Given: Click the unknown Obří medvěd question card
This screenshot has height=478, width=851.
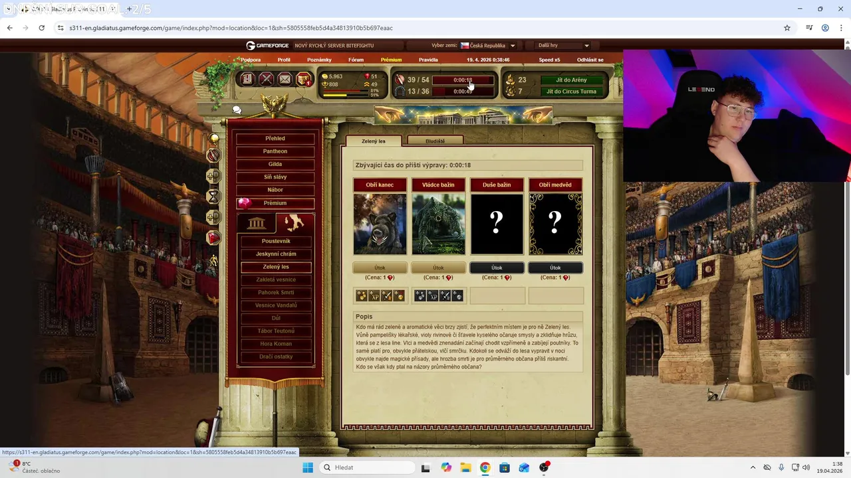Looking at the screenshot, I should point(555,224).
